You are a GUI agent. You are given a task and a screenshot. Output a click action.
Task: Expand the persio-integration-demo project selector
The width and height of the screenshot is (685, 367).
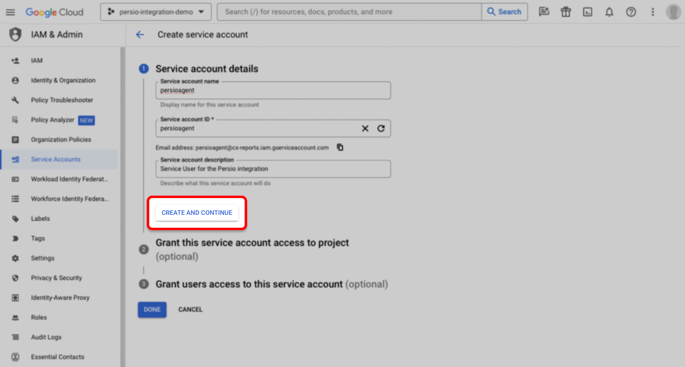click(156, 12)
